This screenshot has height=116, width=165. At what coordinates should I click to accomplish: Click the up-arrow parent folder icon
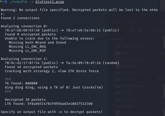(131, 31)
